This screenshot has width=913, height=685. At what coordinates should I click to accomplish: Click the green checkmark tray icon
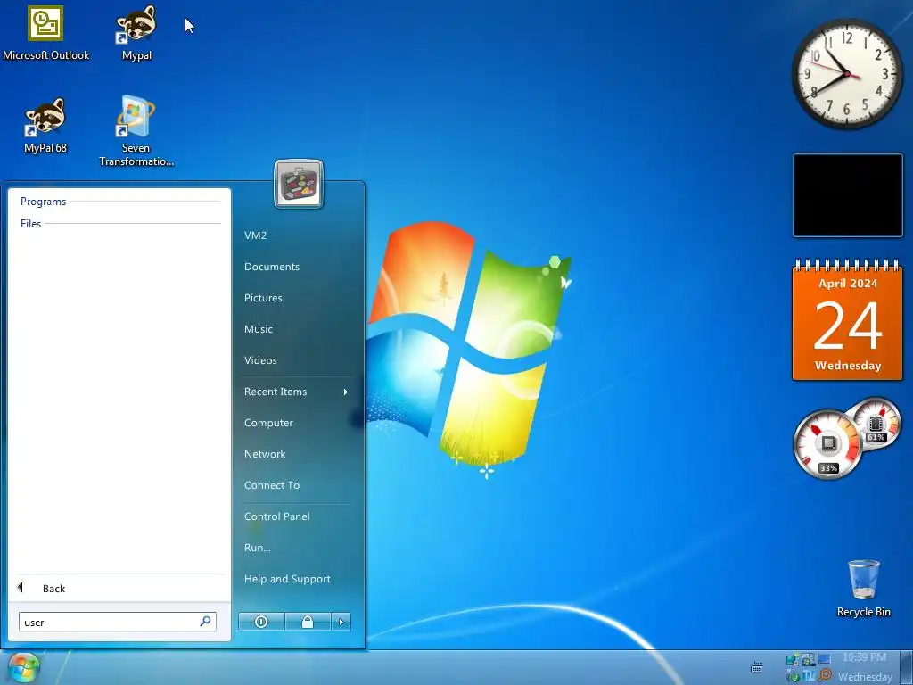[x=793, y=676]
